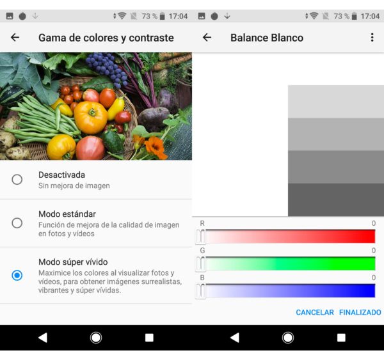Open the three-dot overflow menu in Balance Blanco
The image size is (384, 362).
(372, 38)
